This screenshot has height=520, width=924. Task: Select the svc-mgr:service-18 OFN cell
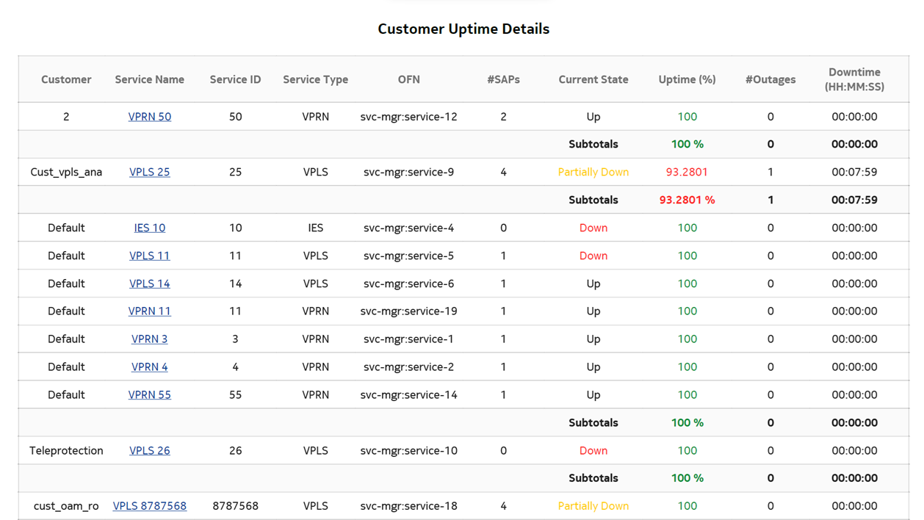pyautogui.click(x=408, y=506)
